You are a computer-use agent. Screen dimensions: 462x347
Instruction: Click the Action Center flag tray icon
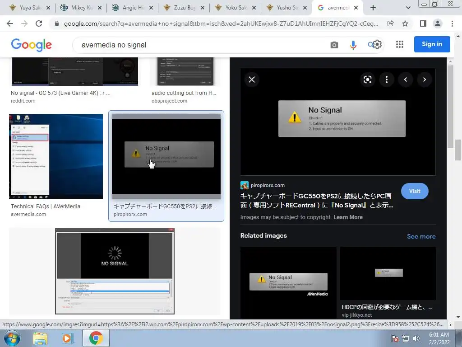pyautogui.click(x=395, y=338)
